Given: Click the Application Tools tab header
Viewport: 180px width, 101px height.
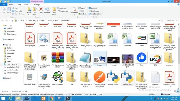Looking at the screenshot, I should tap(37, 1).
